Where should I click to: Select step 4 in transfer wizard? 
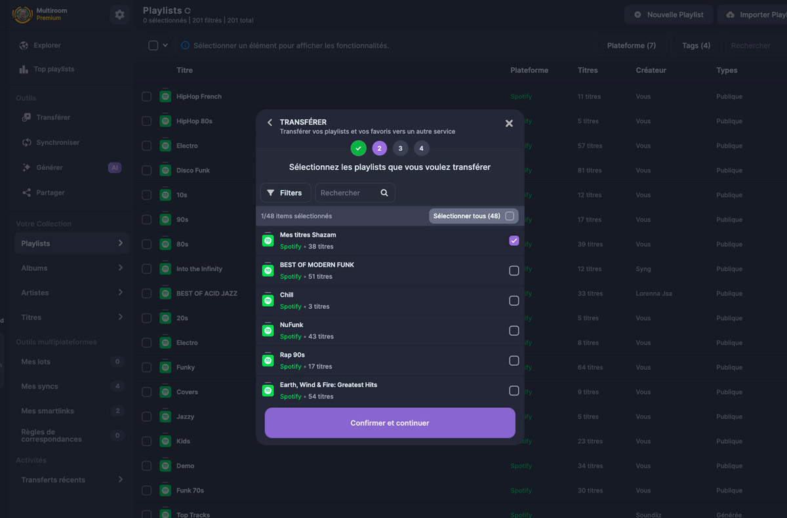(x=421, y=148)
